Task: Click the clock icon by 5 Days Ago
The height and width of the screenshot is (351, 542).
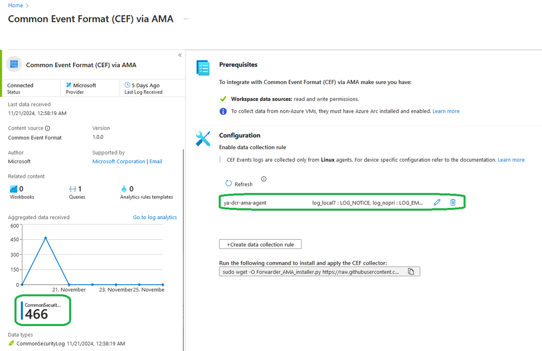Action: [127, 85]
